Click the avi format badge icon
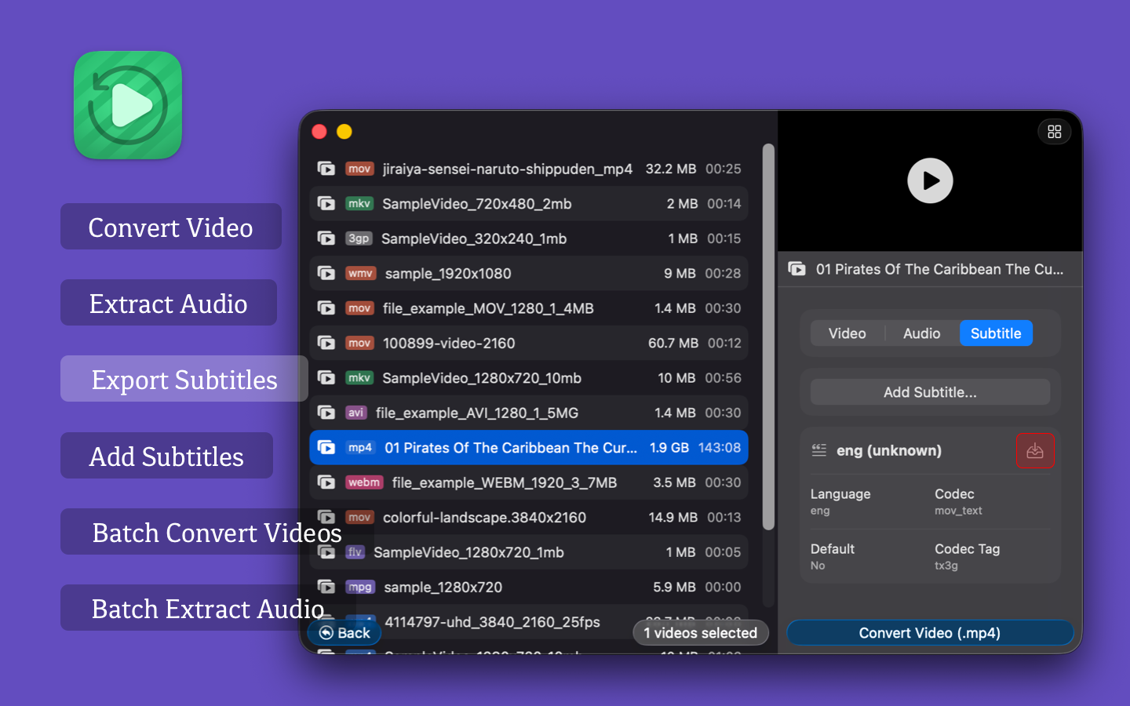 coord(355,413)
